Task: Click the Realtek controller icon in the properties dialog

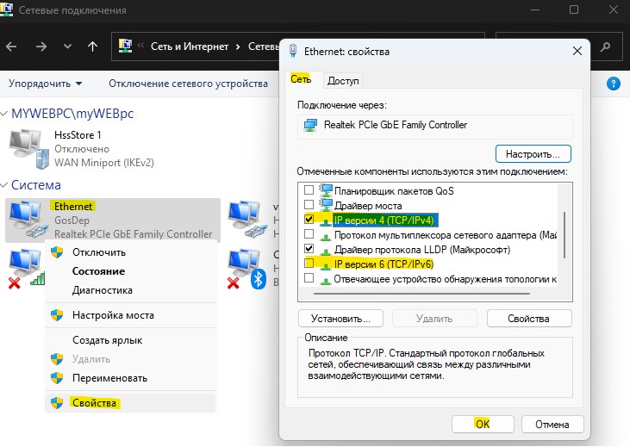Action: (310, 125)
